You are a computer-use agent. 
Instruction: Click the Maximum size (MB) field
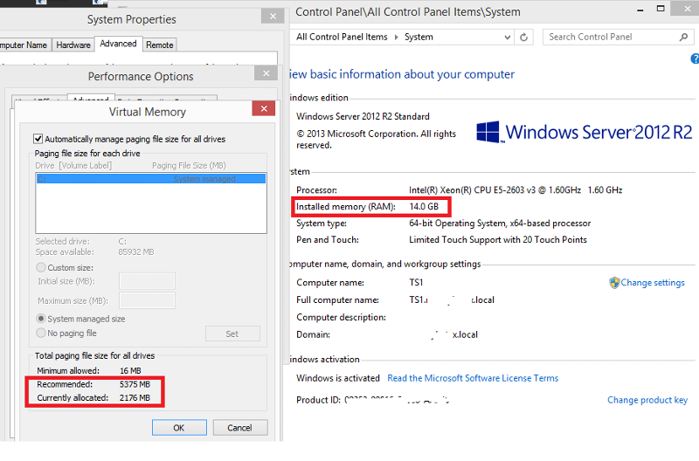tap(147, 300)
